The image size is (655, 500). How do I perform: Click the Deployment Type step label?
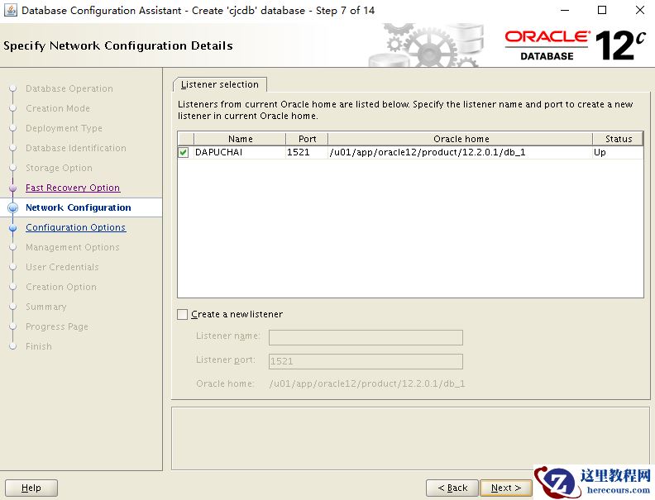(x=64, y=128)
